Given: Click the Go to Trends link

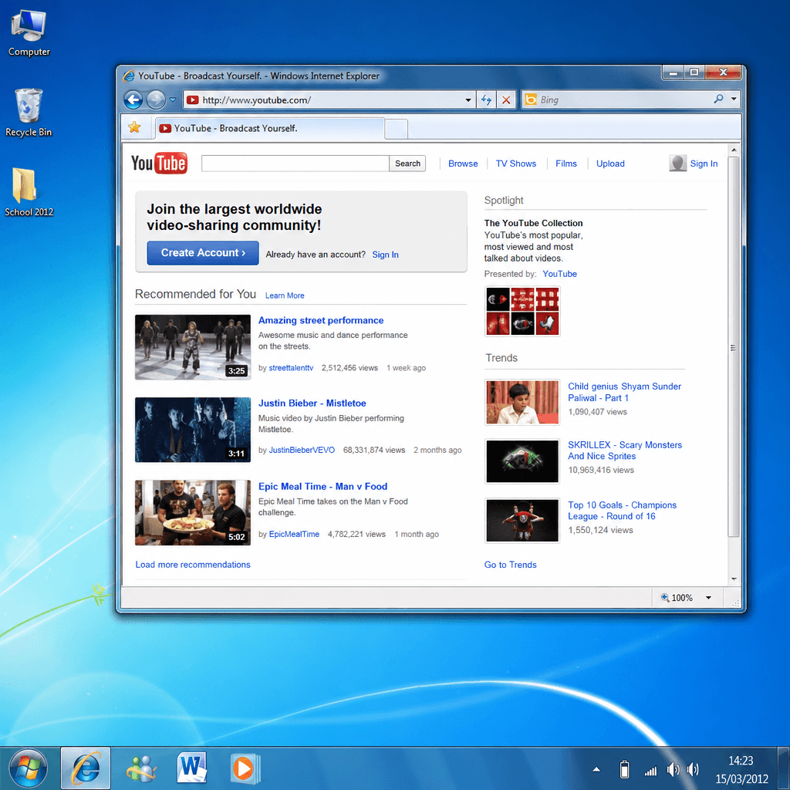Looking at the screenshot, I should pos(510,565).
